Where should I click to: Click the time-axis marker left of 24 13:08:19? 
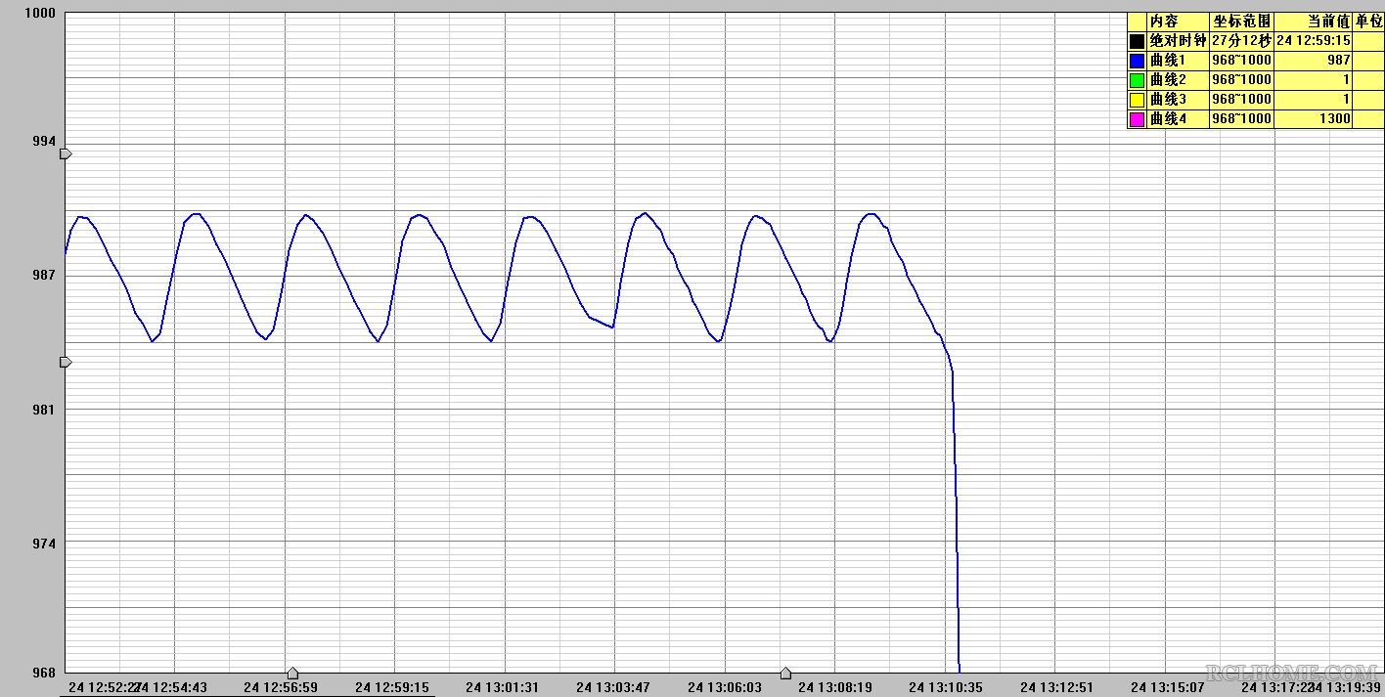click(785, 673)
